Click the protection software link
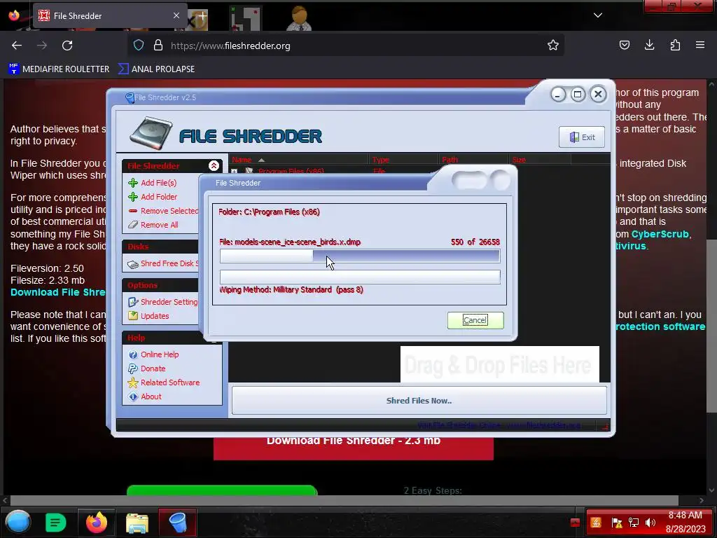This screenshot has height=538, width=717. coord(660,326)
